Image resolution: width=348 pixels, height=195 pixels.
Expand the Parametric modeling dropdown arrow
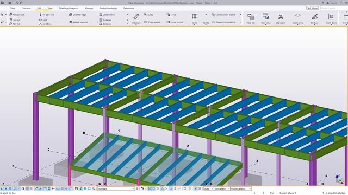[240, 22]
